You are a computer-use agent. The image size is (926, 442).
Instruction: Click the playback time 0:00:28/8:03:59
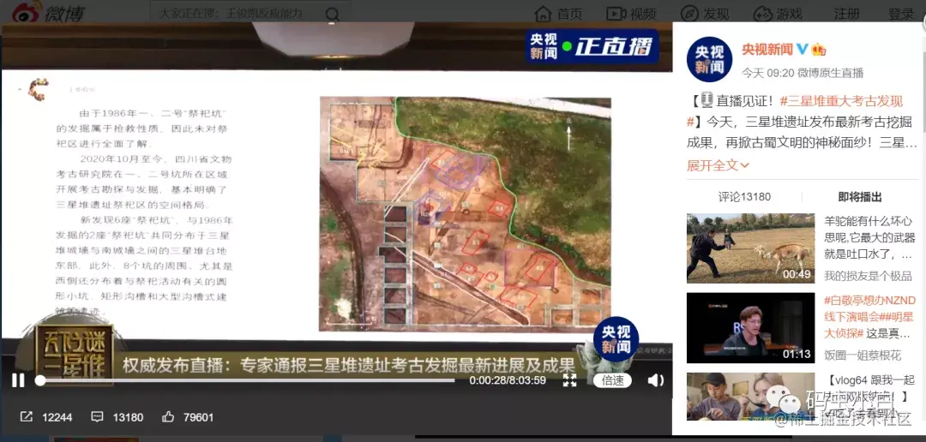pos(508,380)
